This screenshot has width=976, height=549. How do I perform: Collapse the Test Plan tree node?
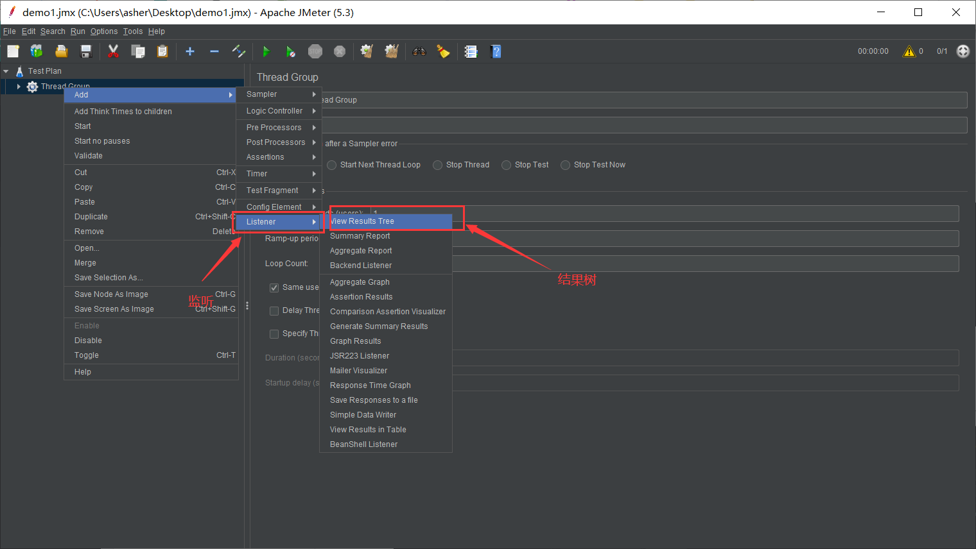(x=6, y=71)
